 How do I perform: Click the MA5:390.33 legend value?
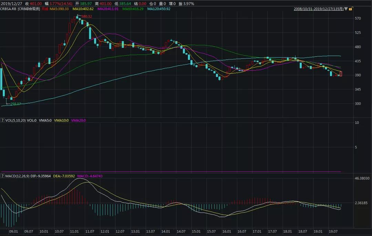[59, 9]
